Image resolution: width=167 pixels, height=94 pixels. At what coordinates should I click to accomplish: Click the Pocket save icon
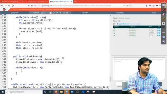(x=128, y=6)
